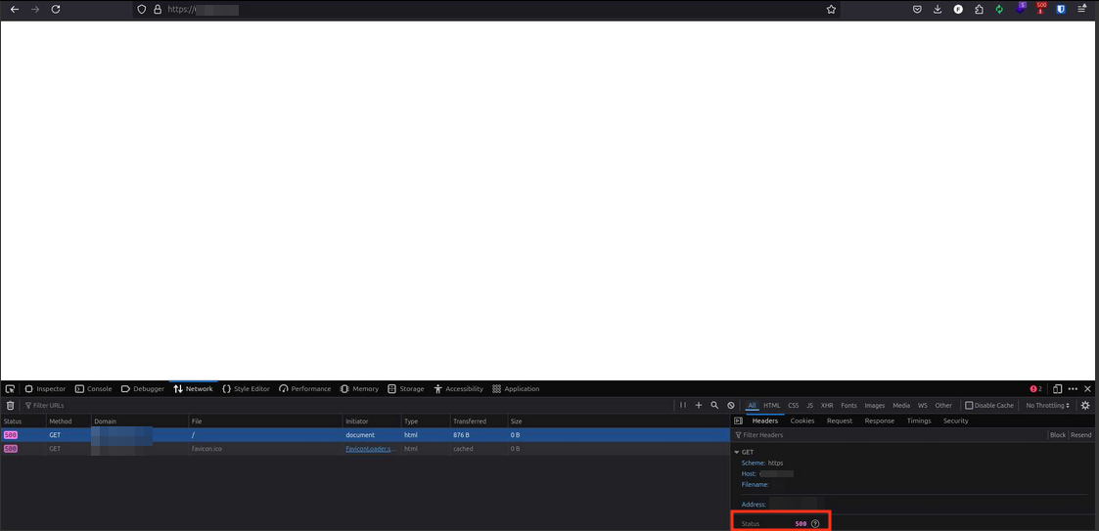The height and width of the screenshot is (531, 1099).
Task: Switch to the Debugger panel
Action: (143, 389)
